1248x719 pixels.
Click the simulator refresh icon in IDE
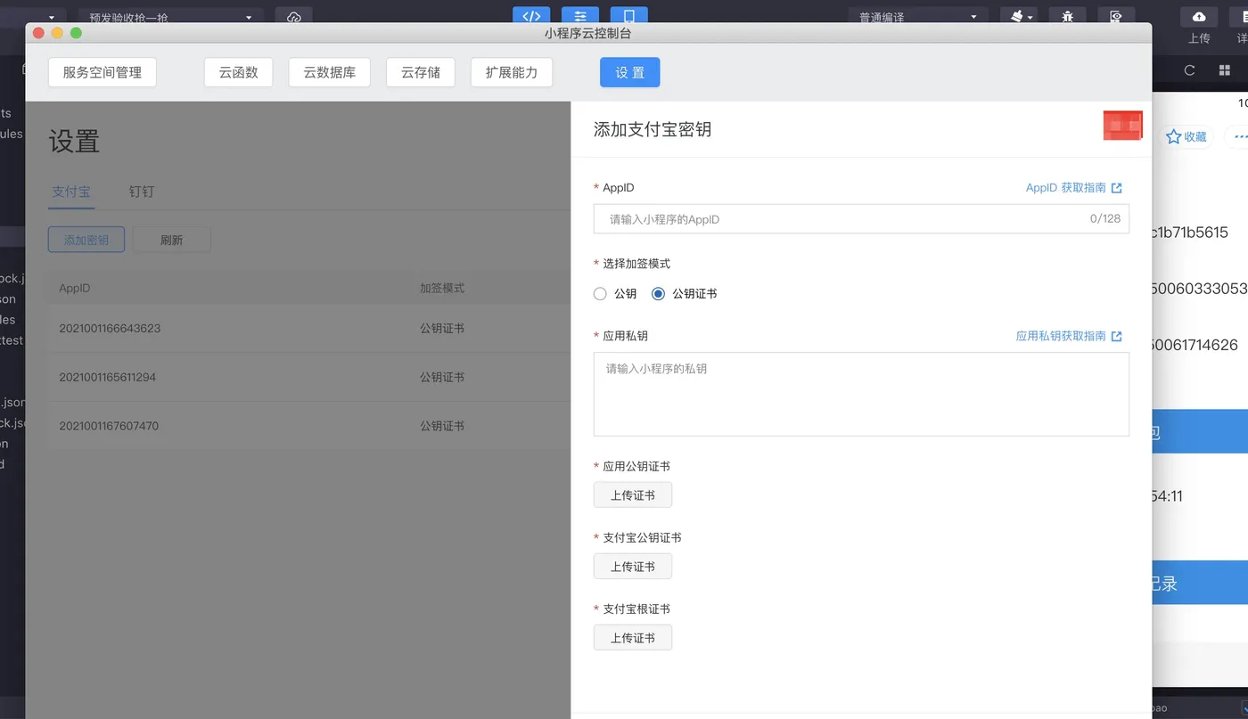click(x=1189, y=70)
